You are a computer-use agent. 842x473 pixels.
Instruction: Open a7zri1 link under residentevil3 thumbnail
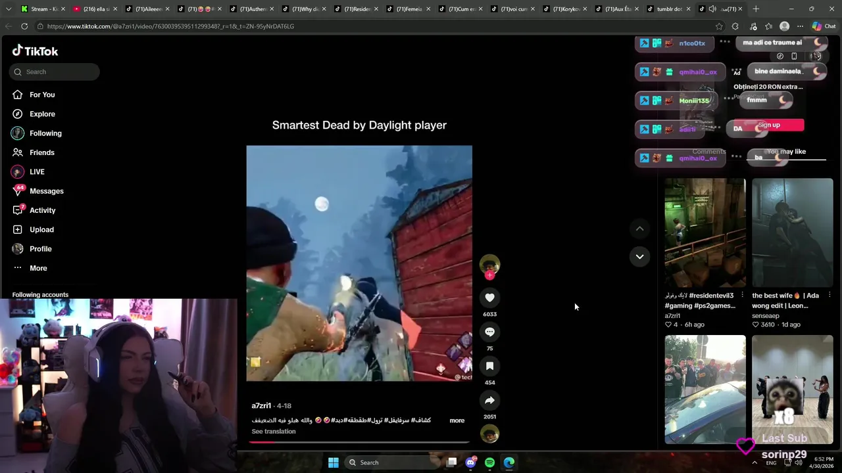point(672,316)
